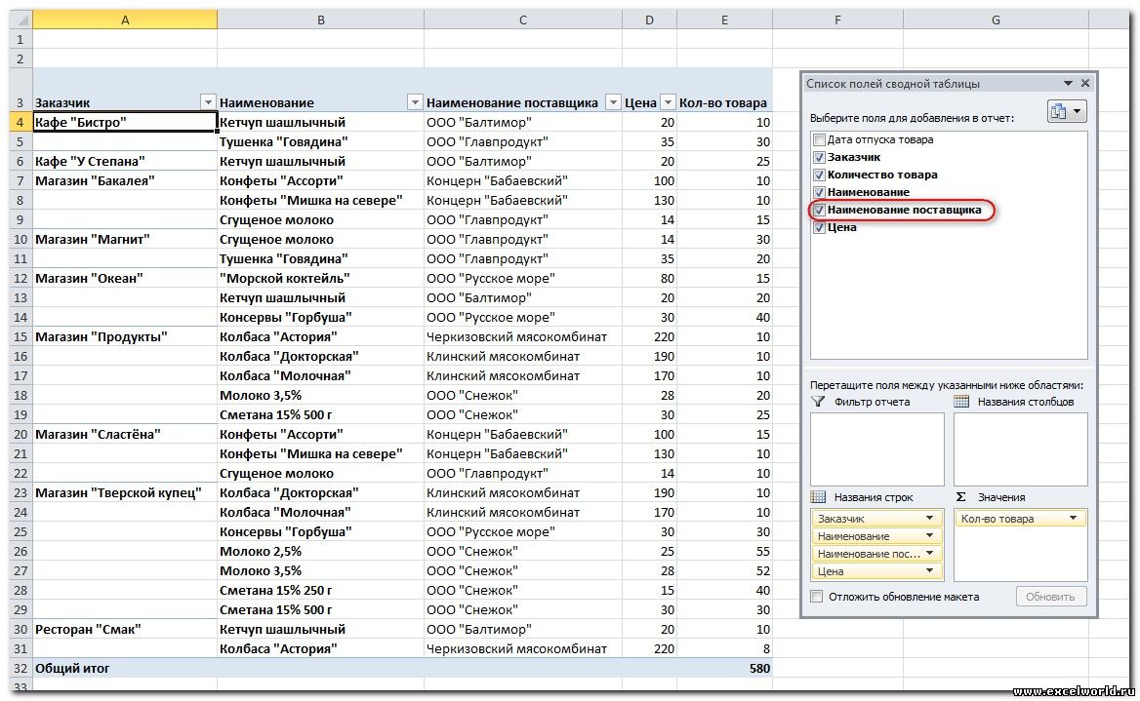Select cell Кафе "Бистро"

point(124,122)
